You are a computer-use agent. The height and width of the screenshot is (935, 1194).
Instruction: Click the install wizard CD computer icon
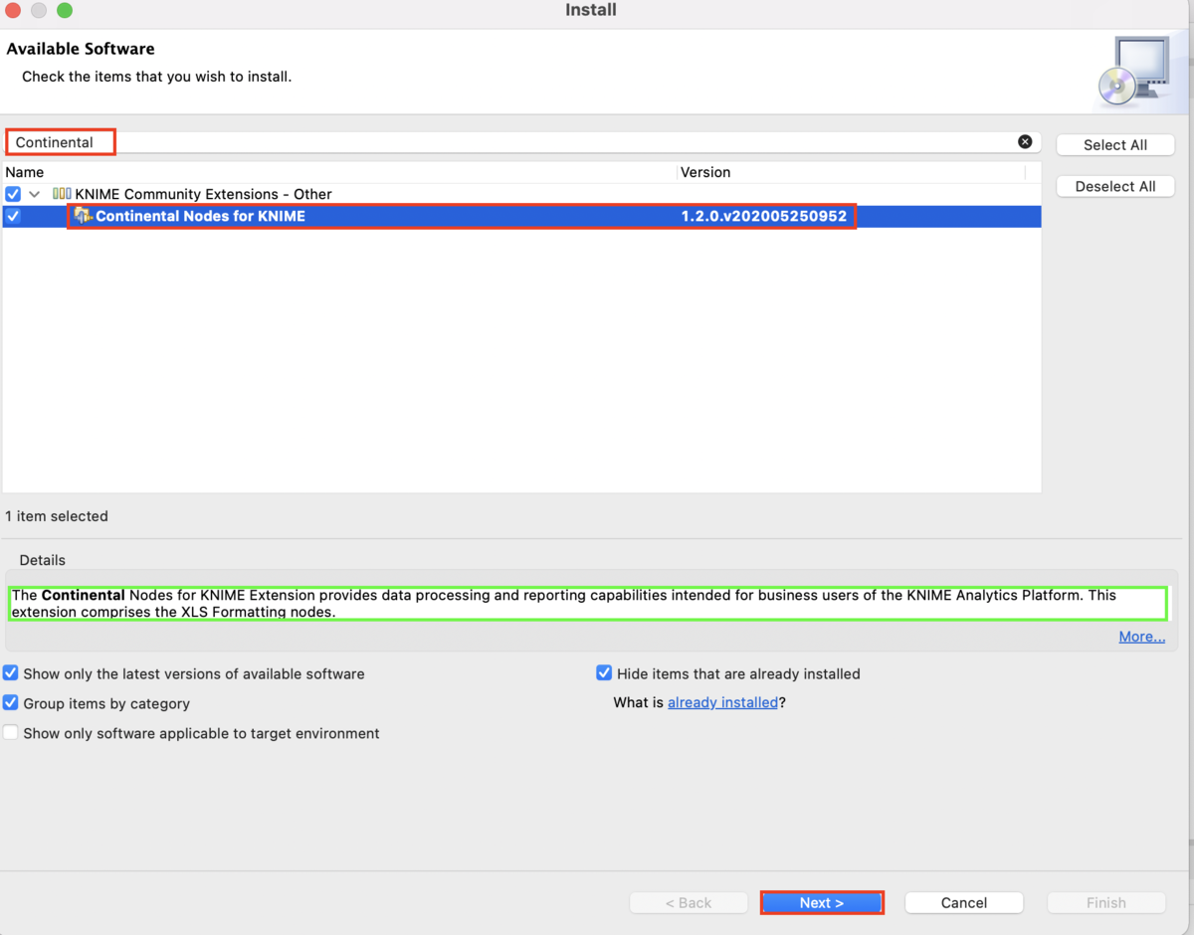coord(1133,72)
